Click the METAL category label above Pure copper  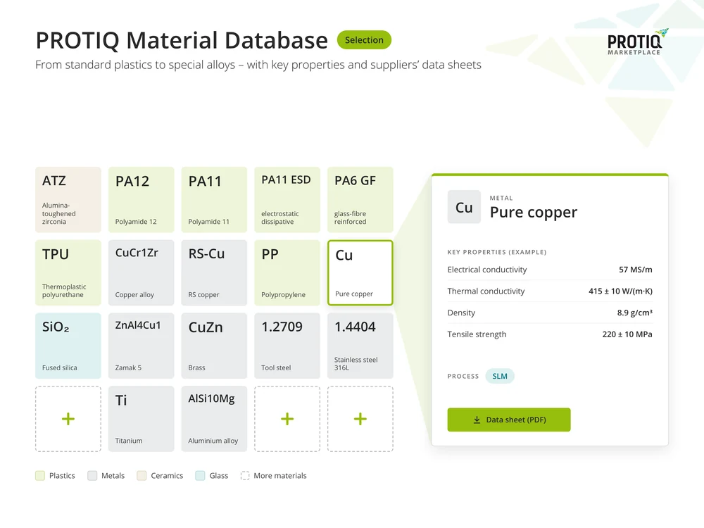point(501,198)
